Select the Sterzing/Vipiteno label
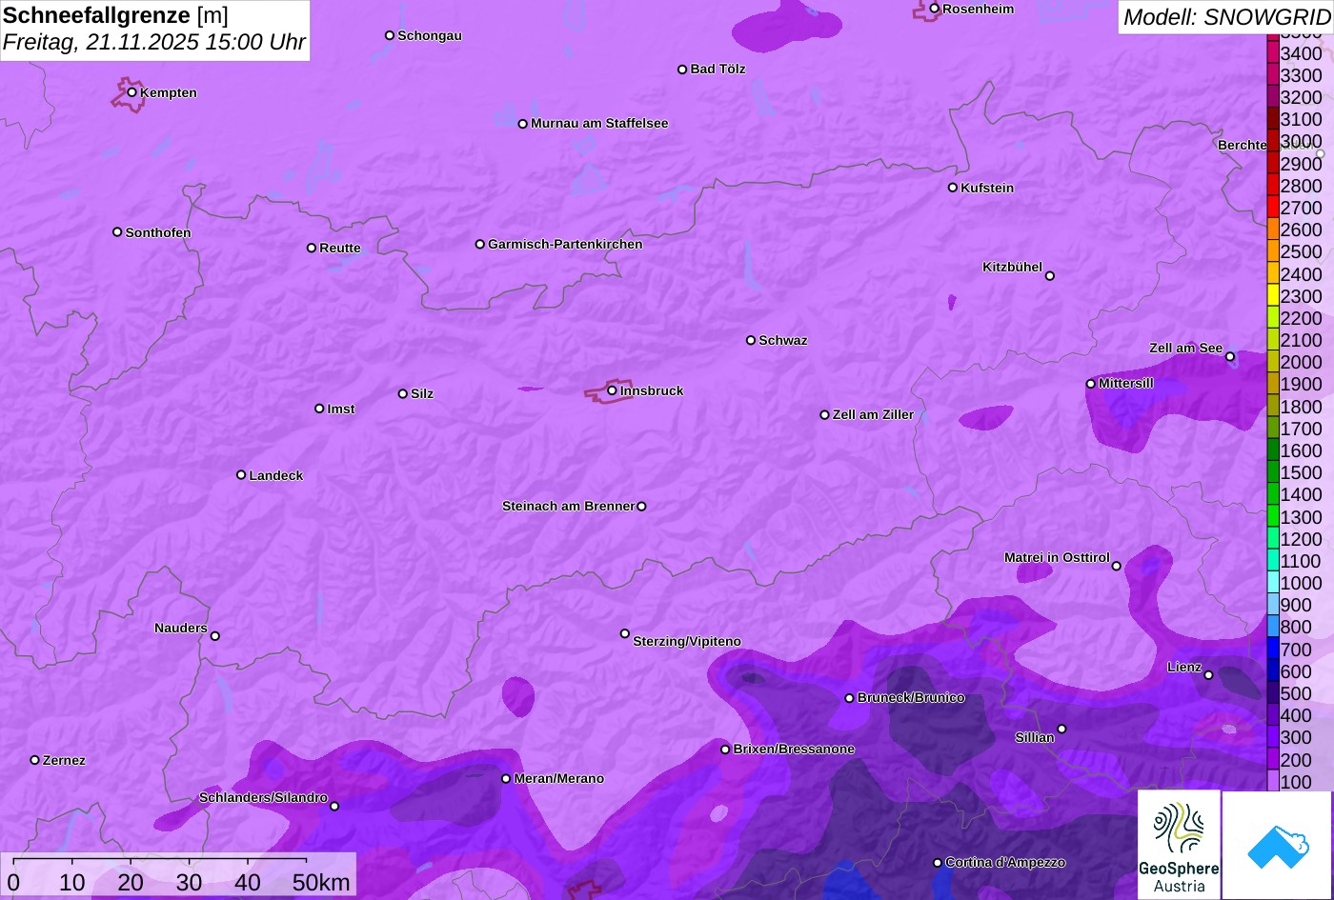This screenshot has height=900, width=1334. [x=687, y=641]
